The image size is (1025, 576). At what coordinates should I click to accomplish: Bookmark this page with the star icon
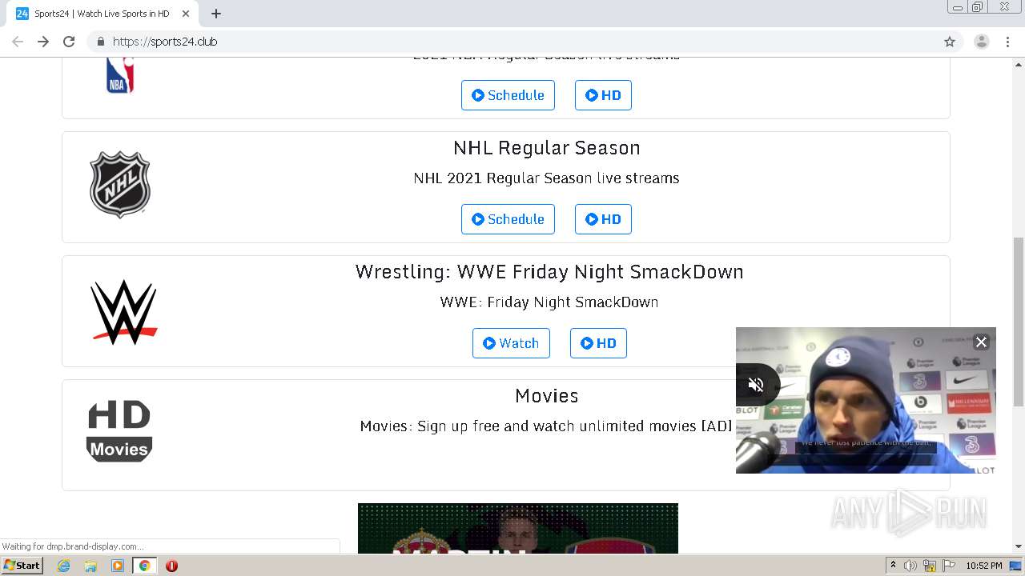point(950,42)
